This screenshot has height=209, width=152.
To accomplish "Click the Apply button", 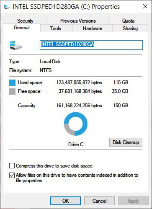I will click(133, 201).
